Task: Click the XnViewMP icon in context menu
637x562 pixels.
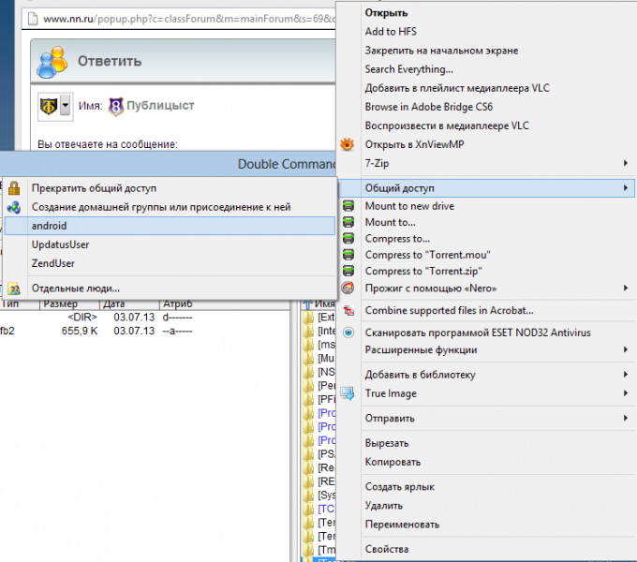Action: click(x=348, y=144)
